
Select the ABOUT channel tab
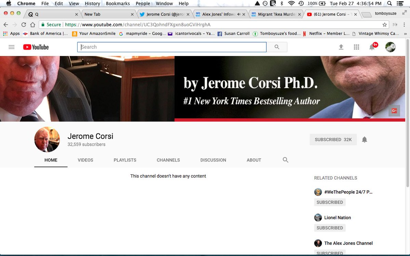254,160
